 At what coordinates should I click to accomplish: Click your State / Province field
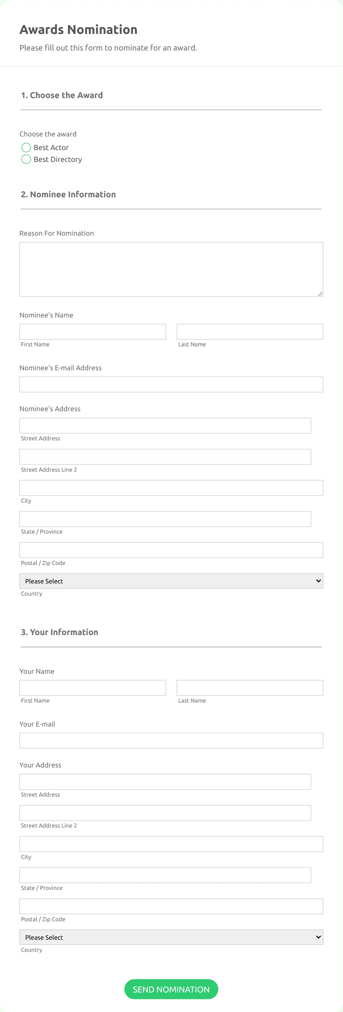[165, 875]
